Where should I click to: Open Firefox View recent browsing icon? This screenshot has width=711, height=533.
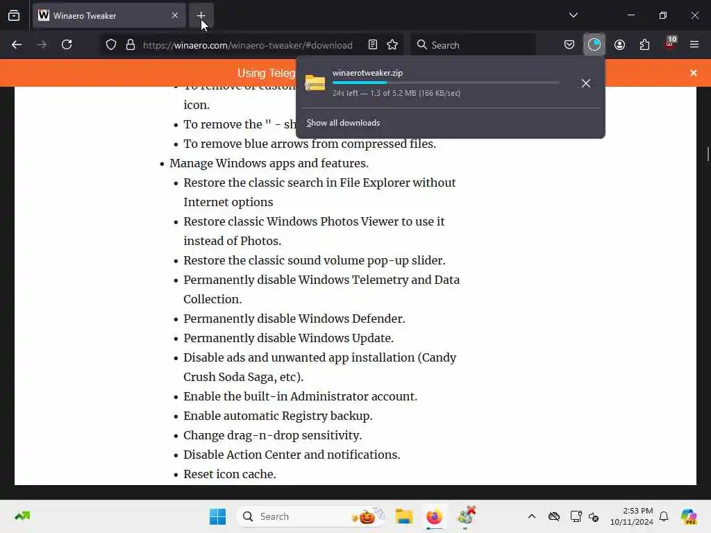(14, 15)
